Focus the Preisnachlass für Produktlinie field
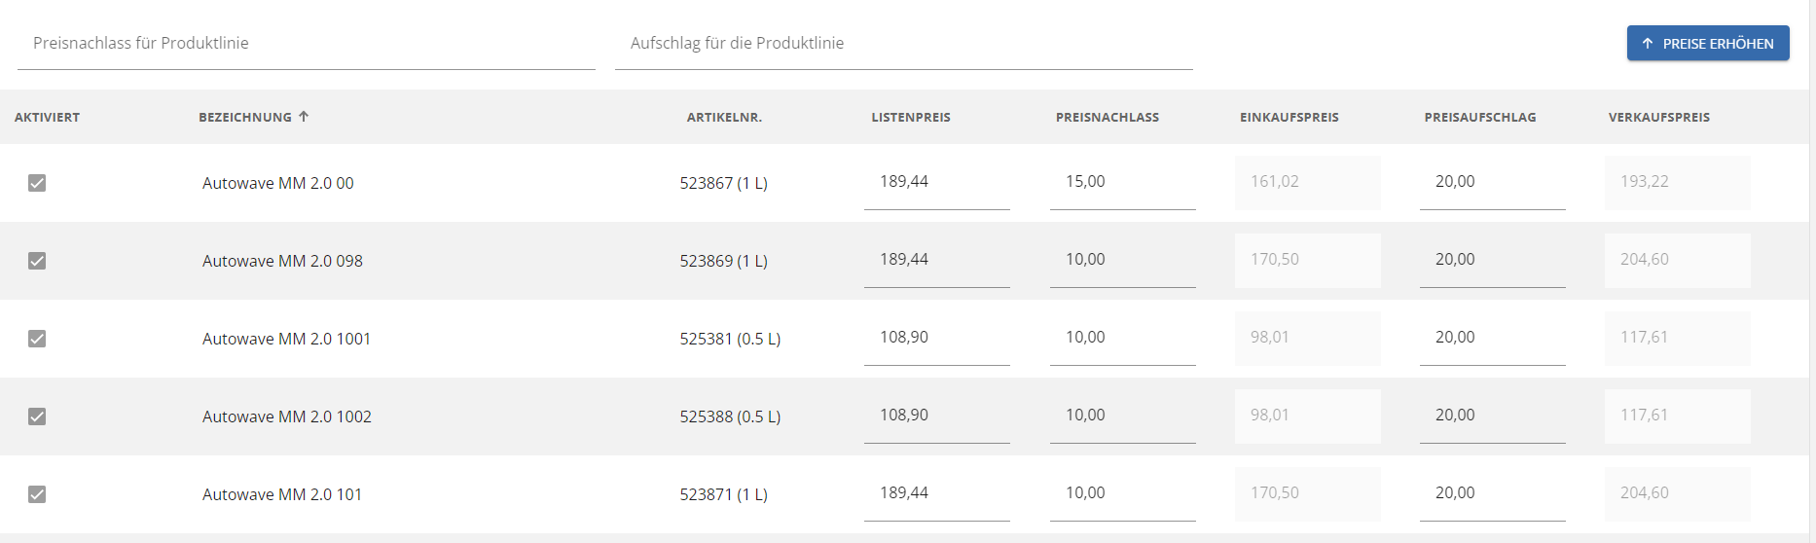 (307, 44)
